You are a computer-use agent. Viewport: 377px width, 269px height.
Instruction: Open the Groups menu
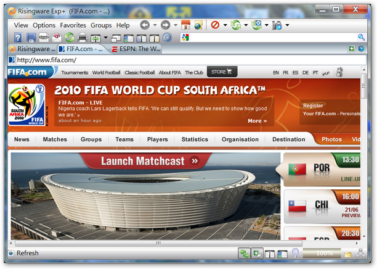coord(101,25)
